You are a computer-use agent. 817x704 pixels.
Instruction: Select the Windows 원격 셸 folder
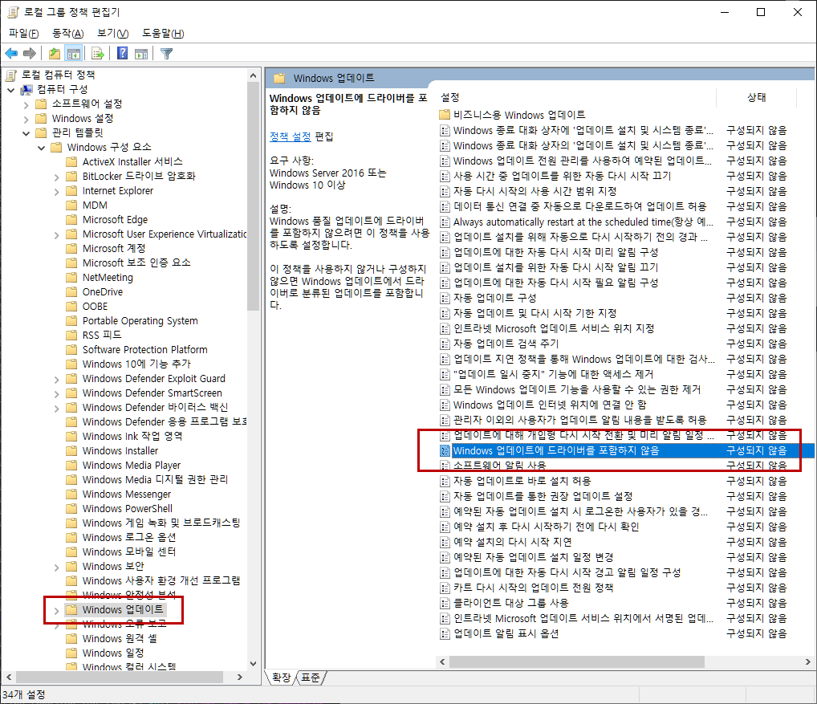(x=120, y=638)
